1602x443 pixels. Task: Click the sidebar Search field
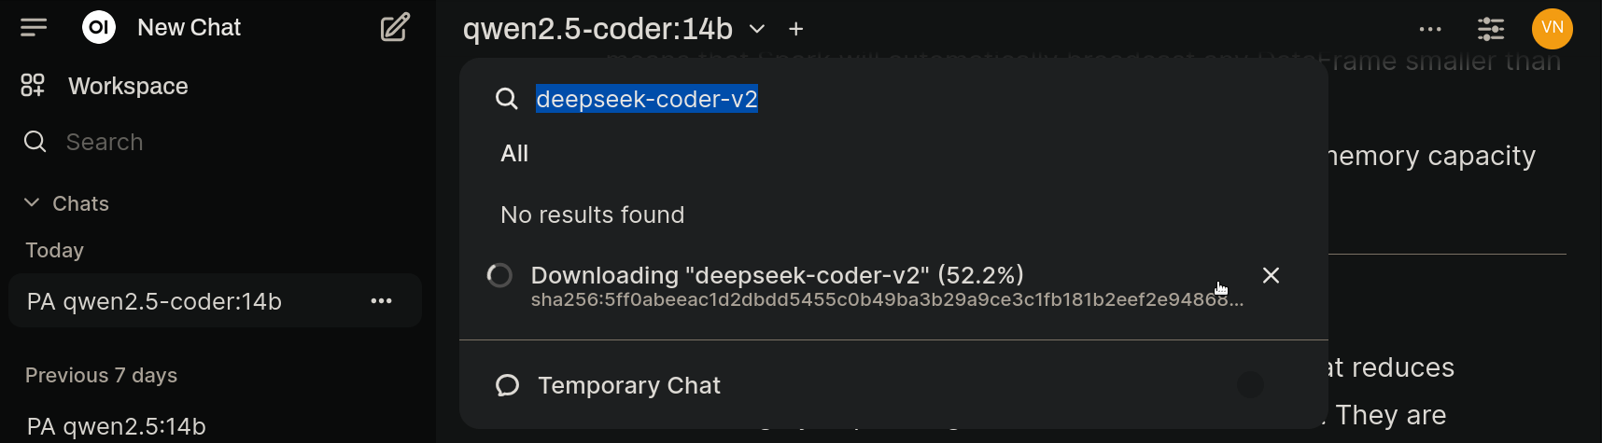tap(215, 142)
